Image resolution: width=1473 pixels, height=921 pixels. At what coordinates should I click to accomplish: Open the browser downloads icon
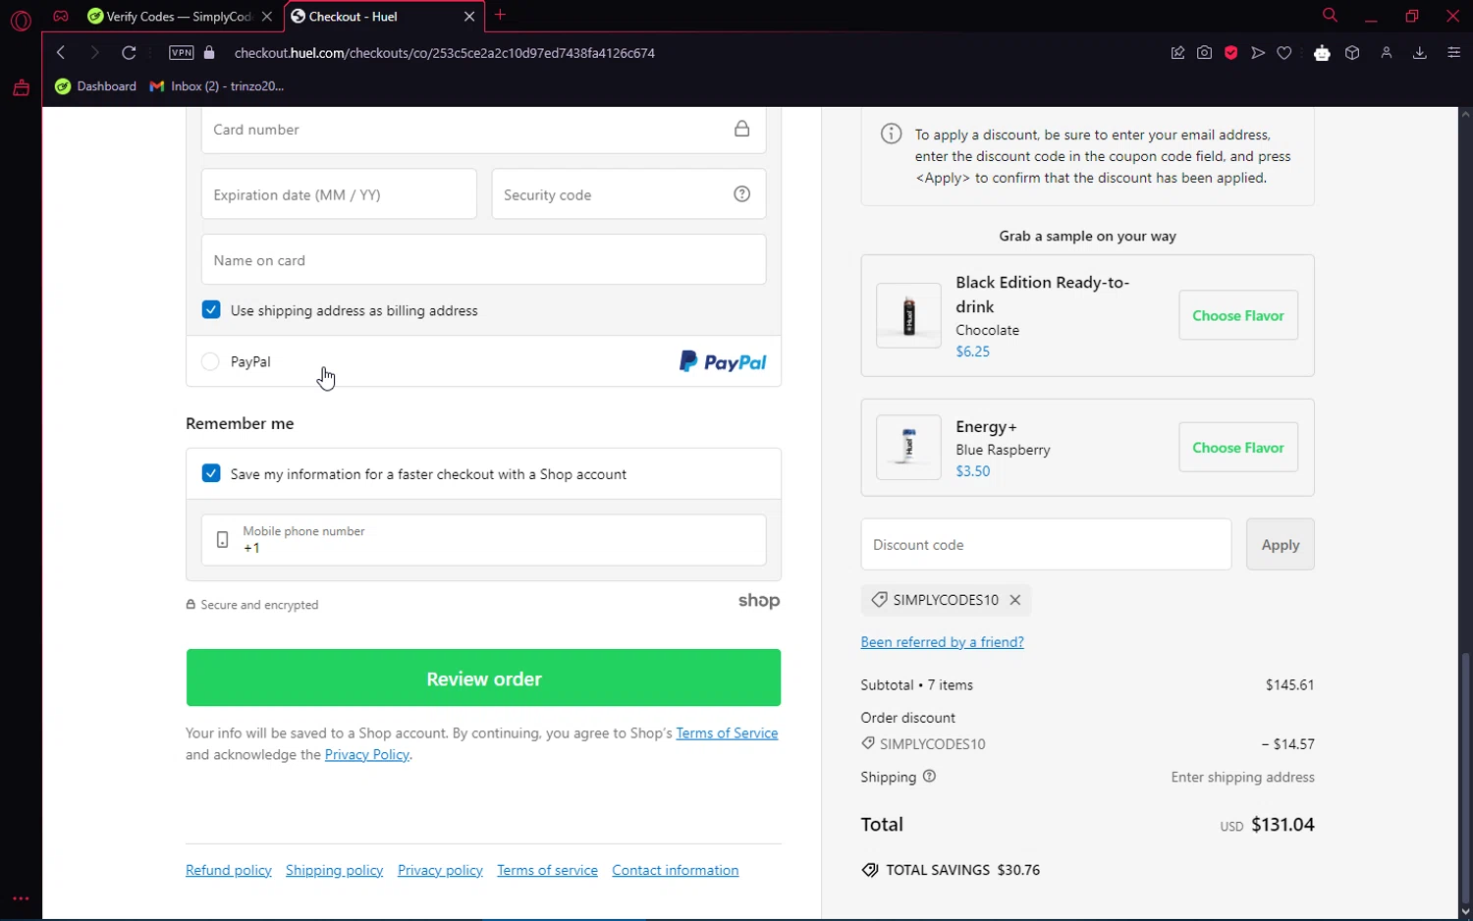pos(1419,53)
